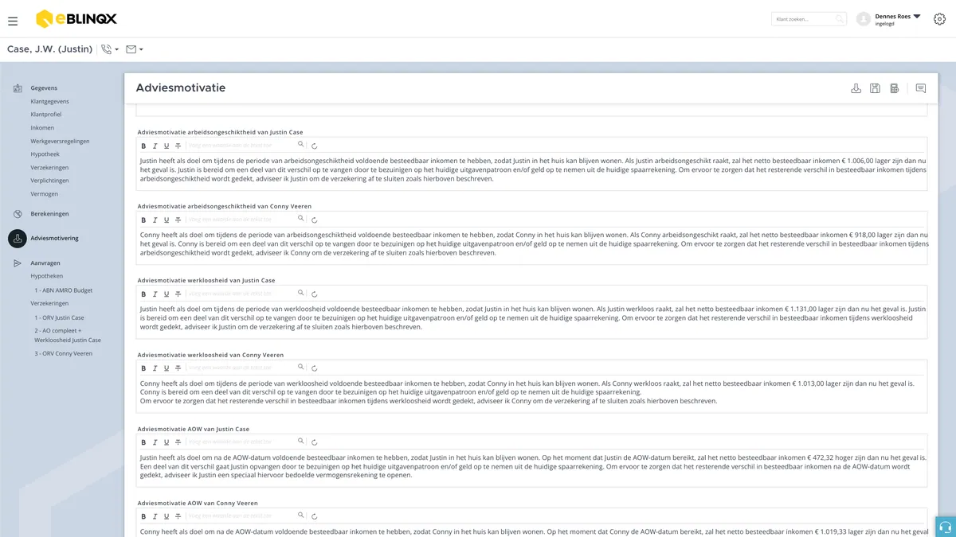This screenshot has width=956, height=537.
Task: Save with the floppy disk icon
Action: pos(875,88)
